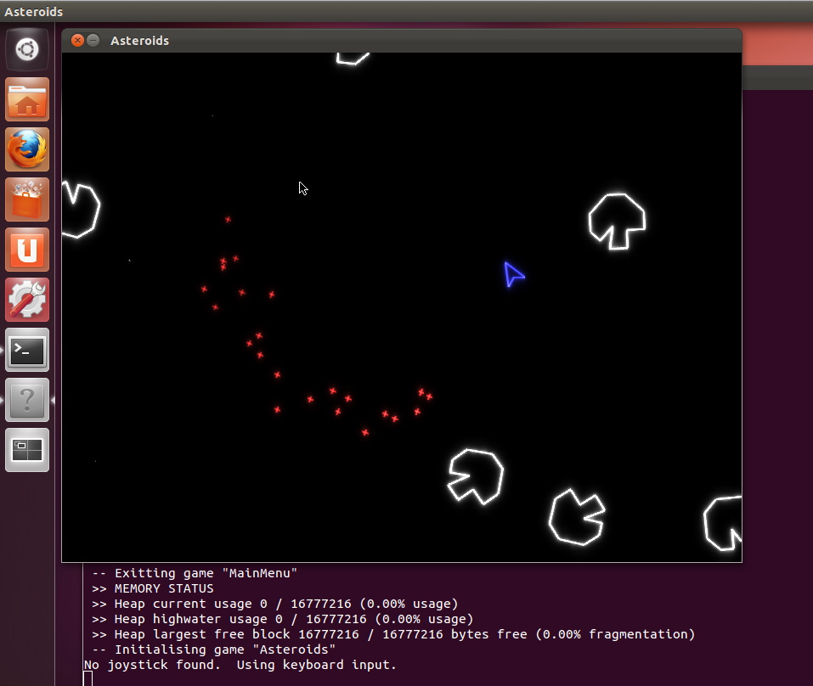The height and width of the screenshot is (686, 813).
Task: Click the 'Heap current usage' terminal line
Action: [274, 604]
